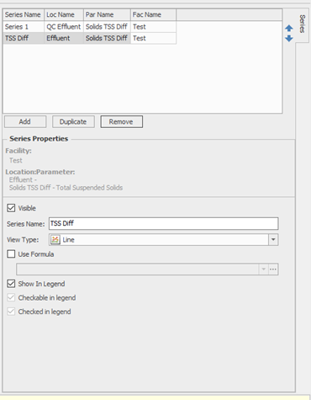The height and width of the screenshot is (400, 311).
Task: Click the Remove button
Action: (122, 122)
